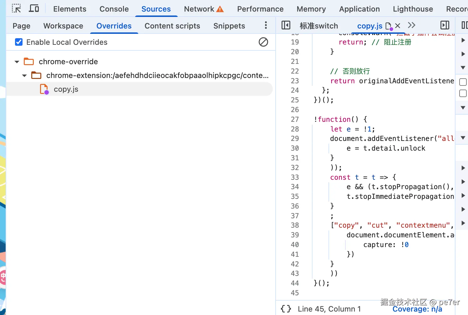Expand debugger section arrow beside line 19

pos(463,40)
